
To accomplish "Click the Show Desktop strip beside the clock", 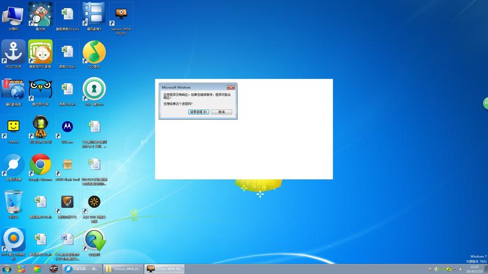I will tap(486, 269).
